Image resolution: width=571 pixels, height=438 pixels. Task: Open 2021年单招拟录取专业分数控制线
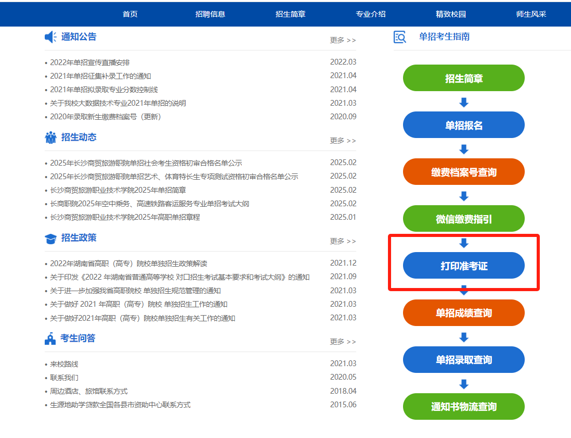(104, 90)
